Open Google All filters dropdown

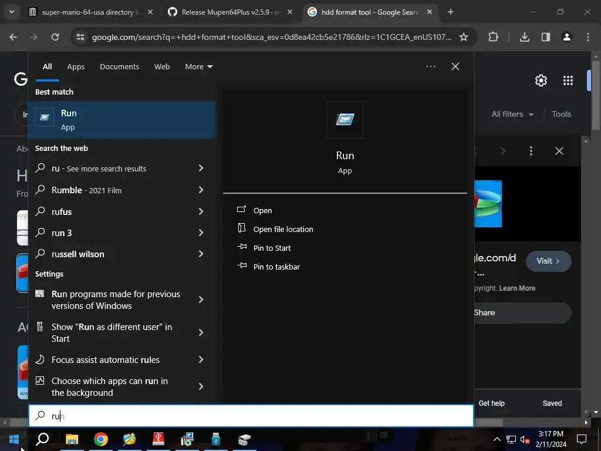512,115
